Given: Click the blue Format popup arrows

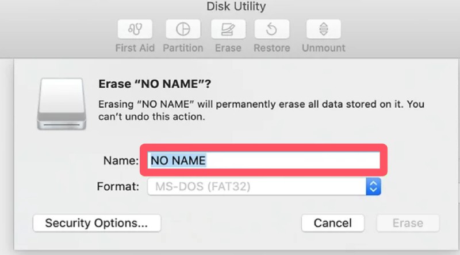Looking at the screenshot, I should coord(374,186).
